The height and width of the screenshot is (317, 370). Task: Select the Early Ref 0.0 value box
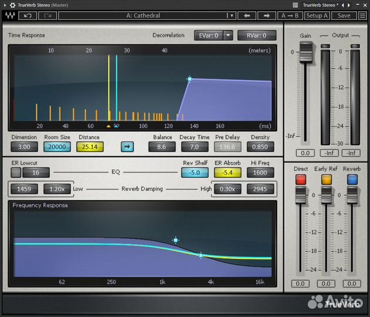point(326,284)
